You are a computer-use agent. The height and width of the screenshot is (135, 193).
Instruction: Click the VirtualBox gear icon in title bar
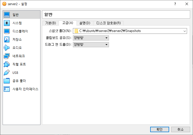[x=4, y=4]
